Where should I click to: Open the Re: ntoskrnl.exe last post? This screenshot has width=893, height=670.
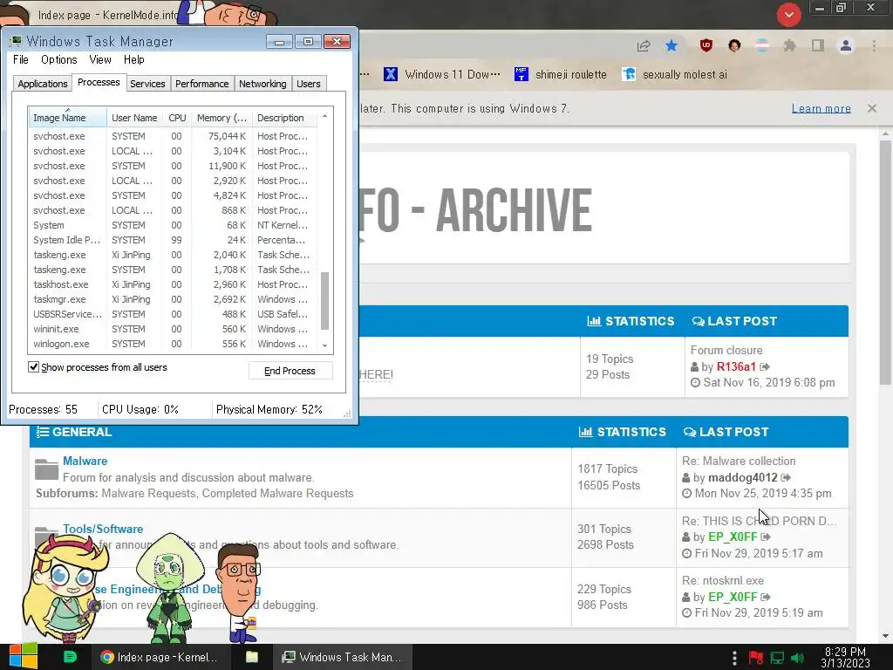(x=723, y=580)
